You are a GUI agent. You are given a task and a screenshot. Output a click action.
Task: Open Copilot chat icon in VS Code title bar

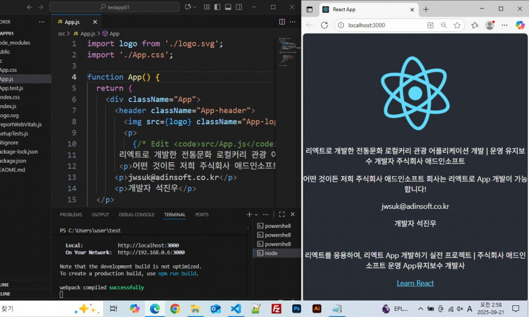click(x=188, y=7)
